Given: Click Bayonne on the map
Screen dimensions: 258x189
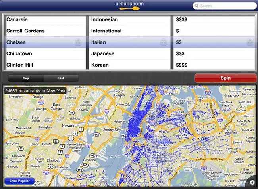Looking at the screenshot, I should coord(90,160).
